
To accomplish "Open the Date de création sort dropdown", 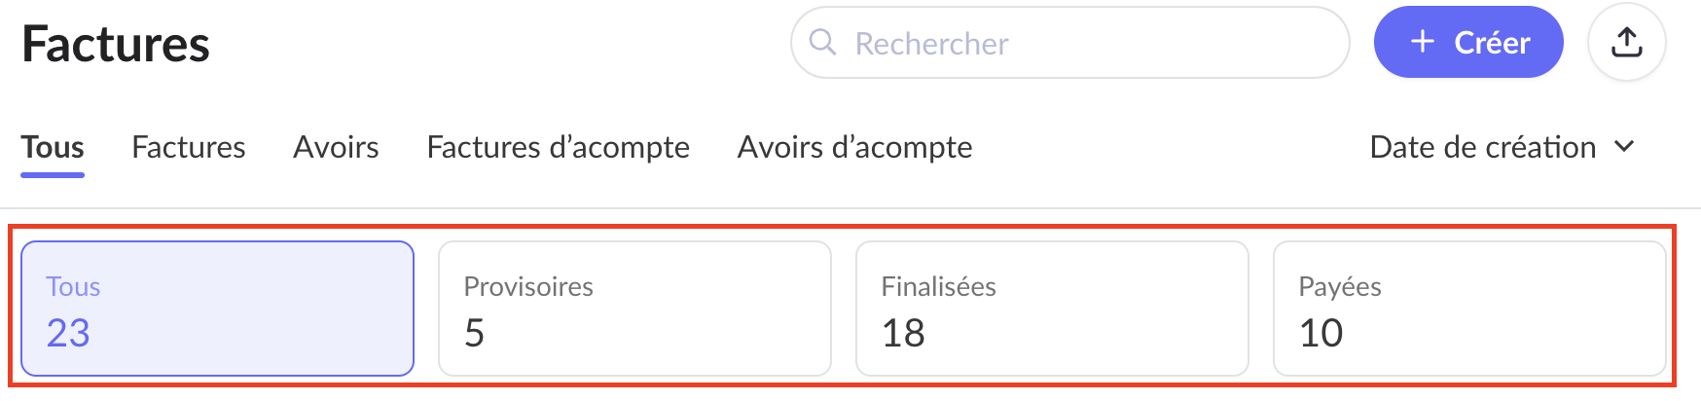I will (1483, 147).
